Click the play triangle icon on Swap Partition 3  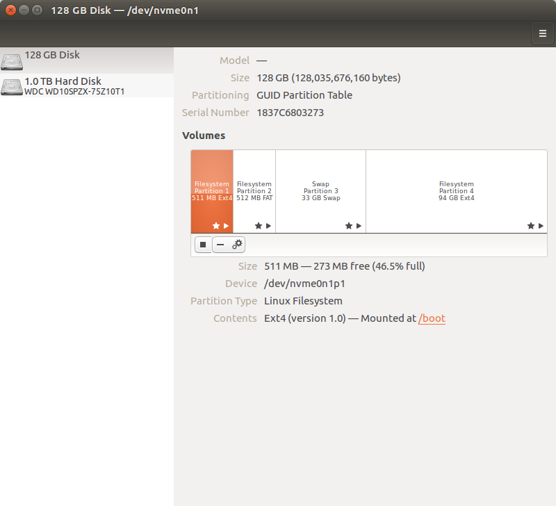click(x=359, y=226)
